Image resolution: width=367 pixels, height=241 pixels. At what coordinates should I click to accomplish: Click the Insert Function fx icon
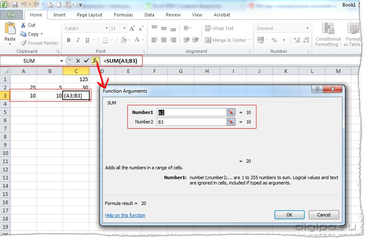point(95,61)
